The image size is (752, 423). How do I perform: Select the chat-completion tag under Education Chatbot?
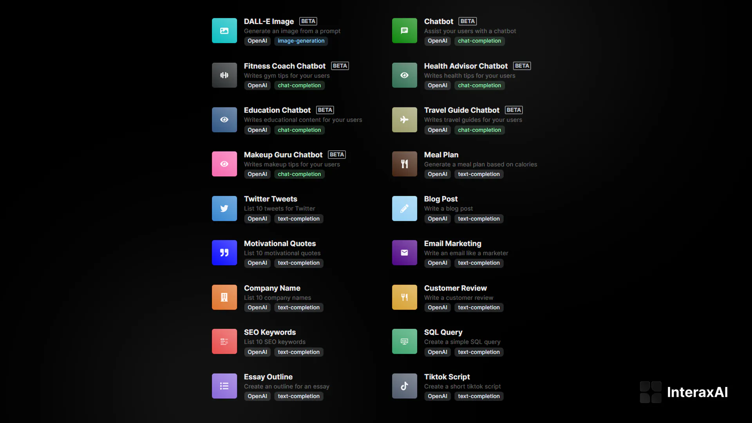(x=299, y=130)
